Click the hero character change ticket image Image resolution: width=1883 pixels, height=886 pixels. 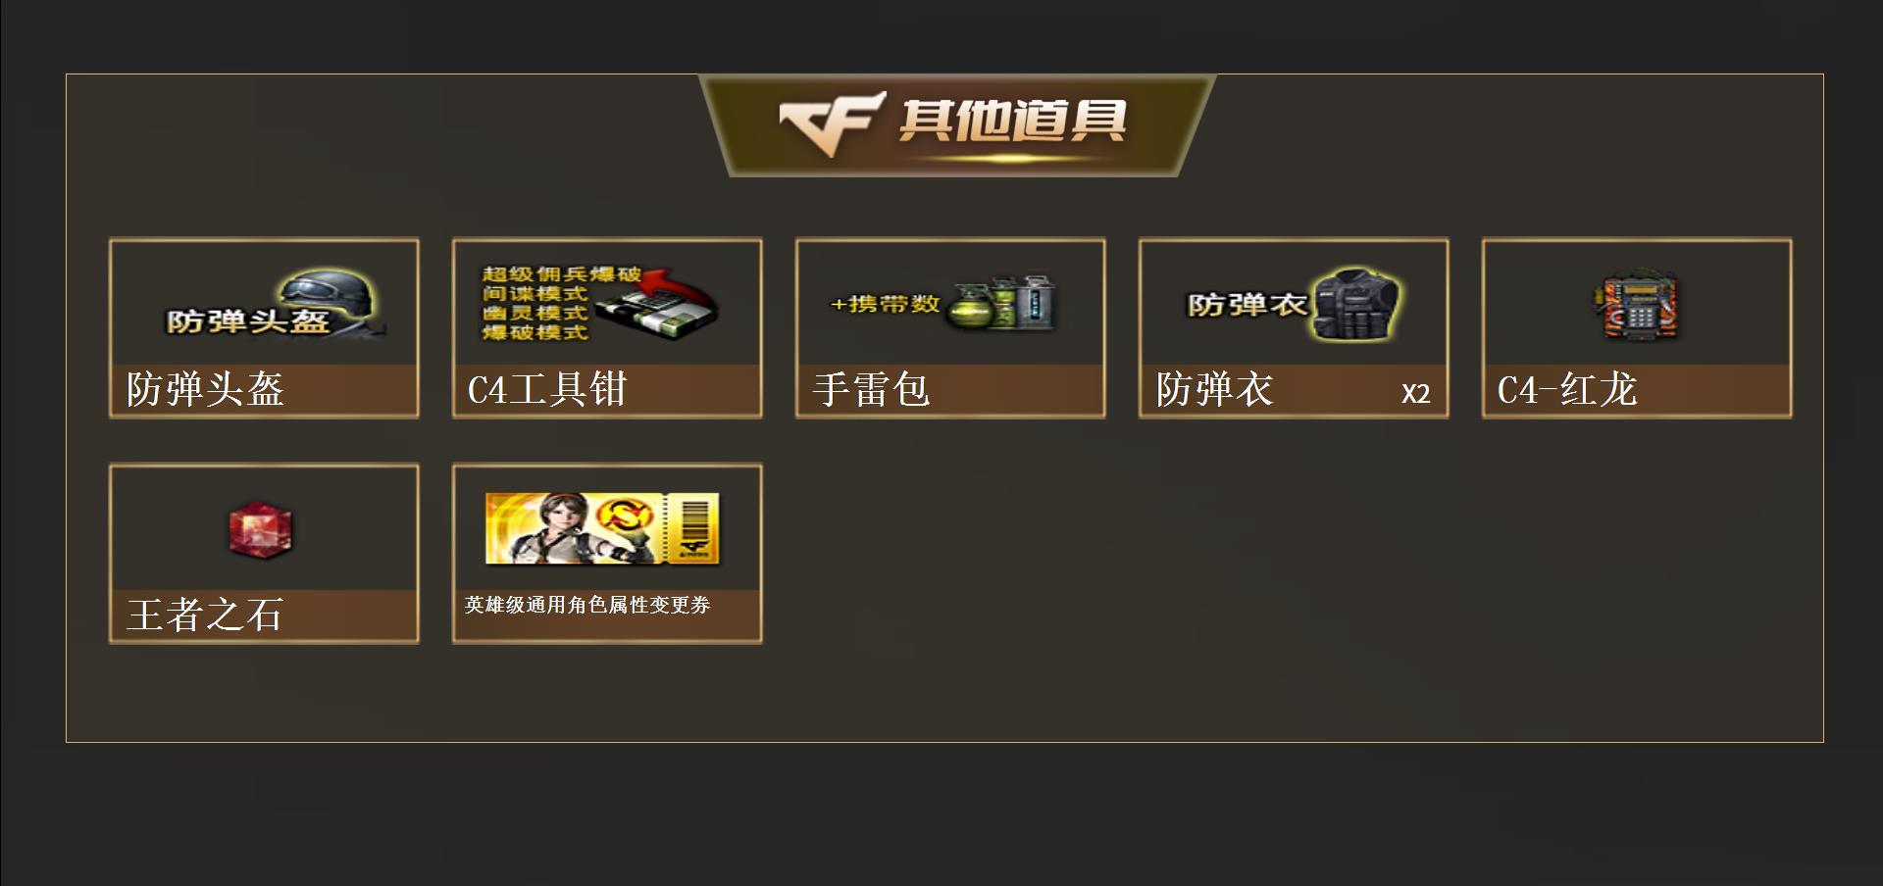[603, 528]
